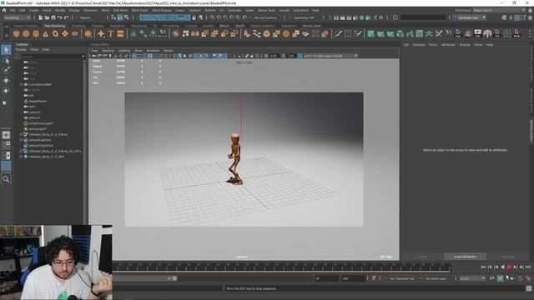Create a new scene file icon

coord(41,17)
